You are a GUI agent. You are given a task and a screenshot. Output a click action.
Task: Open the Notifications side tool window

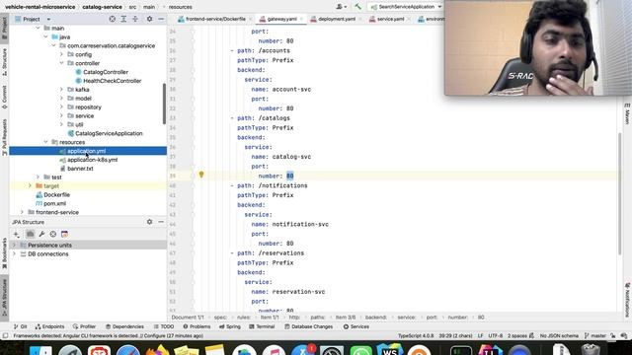click(x=627, y=300)
